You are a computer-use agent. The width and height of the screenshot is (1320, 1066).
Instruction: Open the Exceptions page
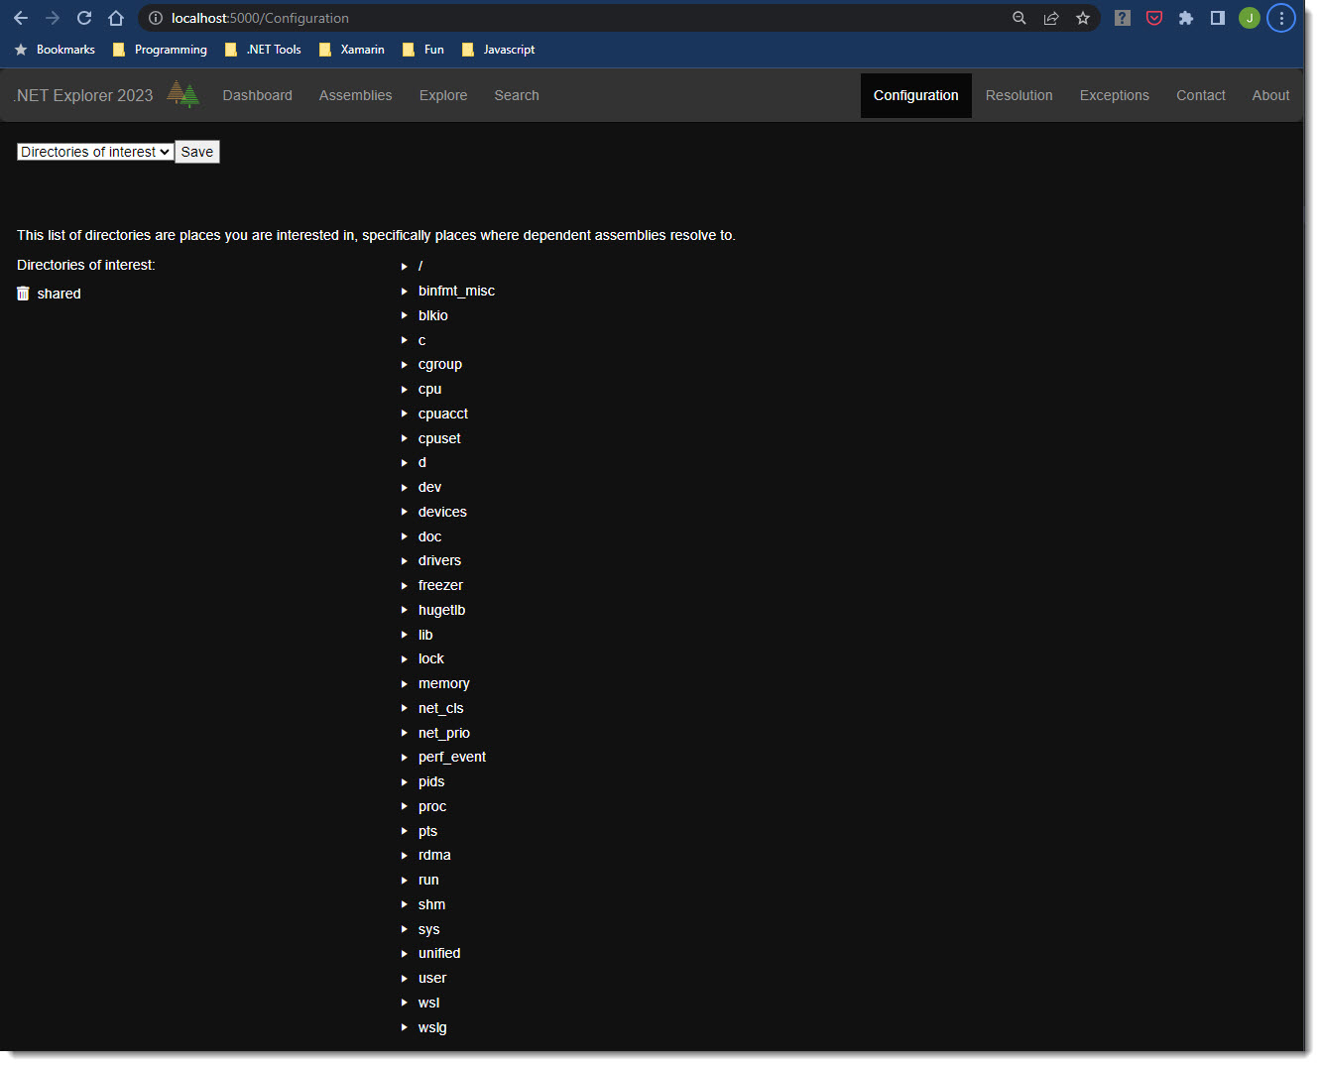tap(1115, 95)
